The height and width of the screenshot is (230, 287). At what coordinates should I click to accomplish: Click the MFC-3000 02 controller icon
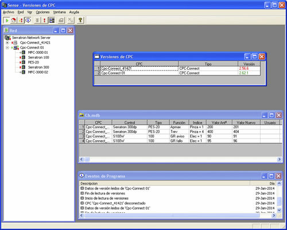(x=23, y=72)
